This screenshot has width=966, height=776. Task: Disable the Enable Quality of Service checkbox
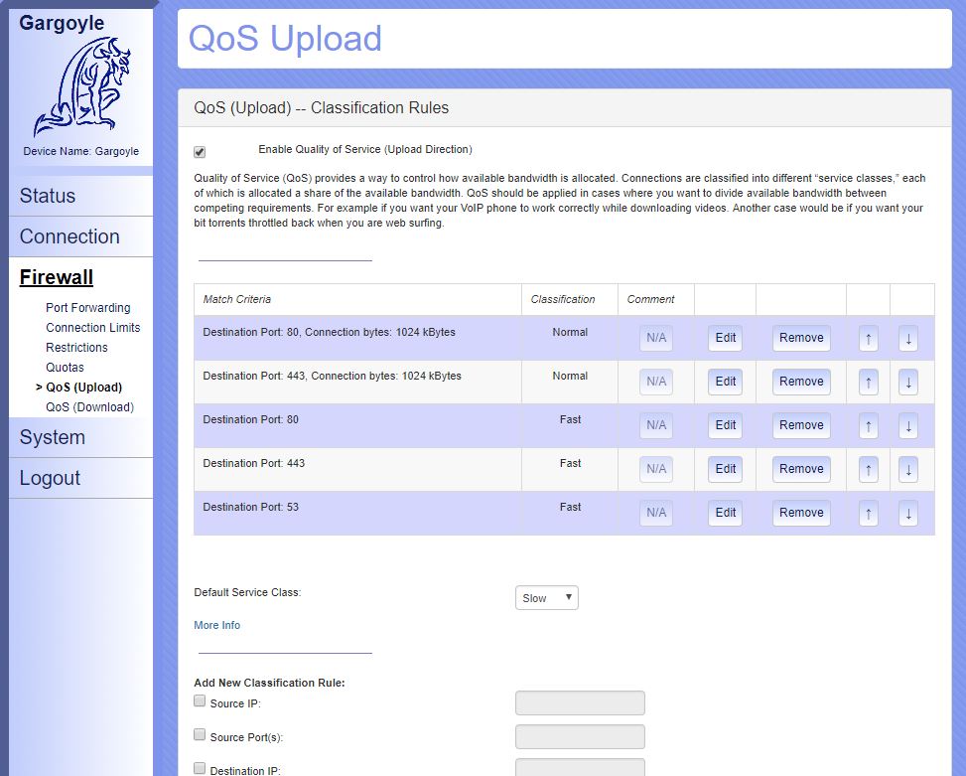click(200, 152)
